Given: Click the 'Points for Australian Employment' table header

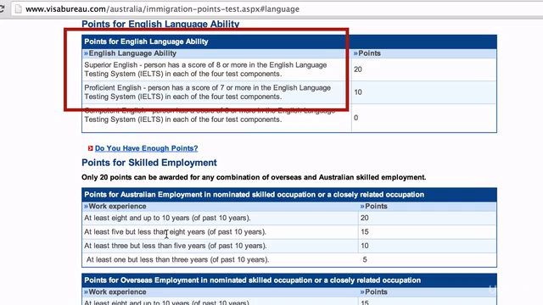Looking at the screenshot, I should [x=289, y=195].
